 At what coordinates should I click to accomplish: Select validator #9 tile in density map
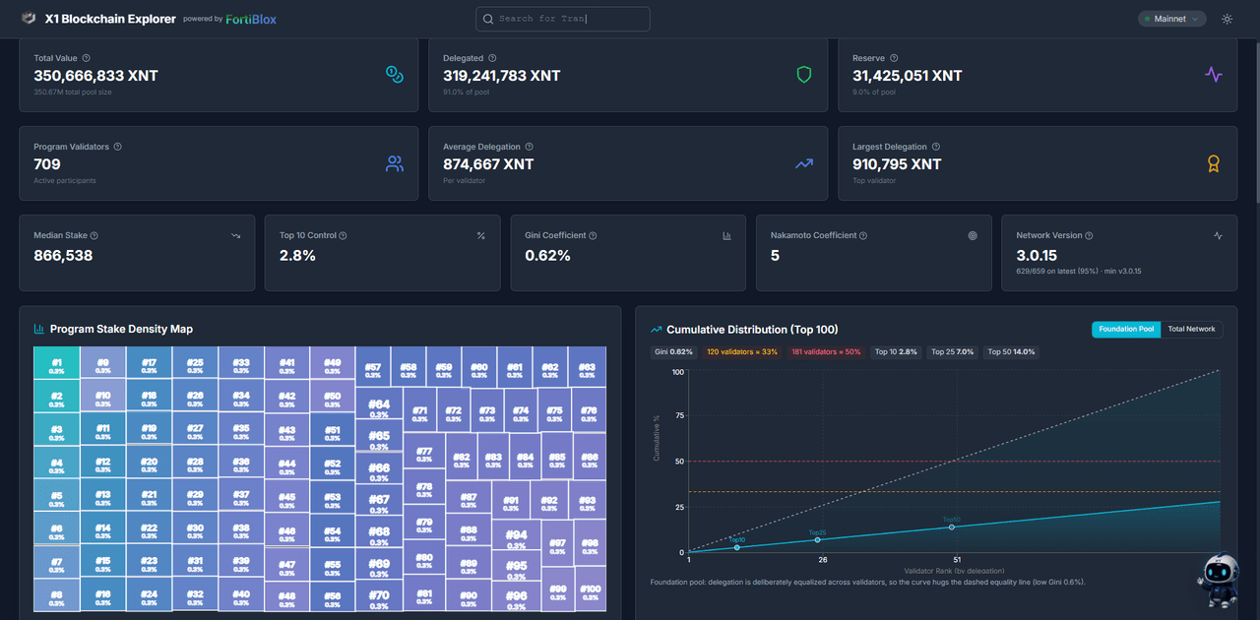(102, 362)
